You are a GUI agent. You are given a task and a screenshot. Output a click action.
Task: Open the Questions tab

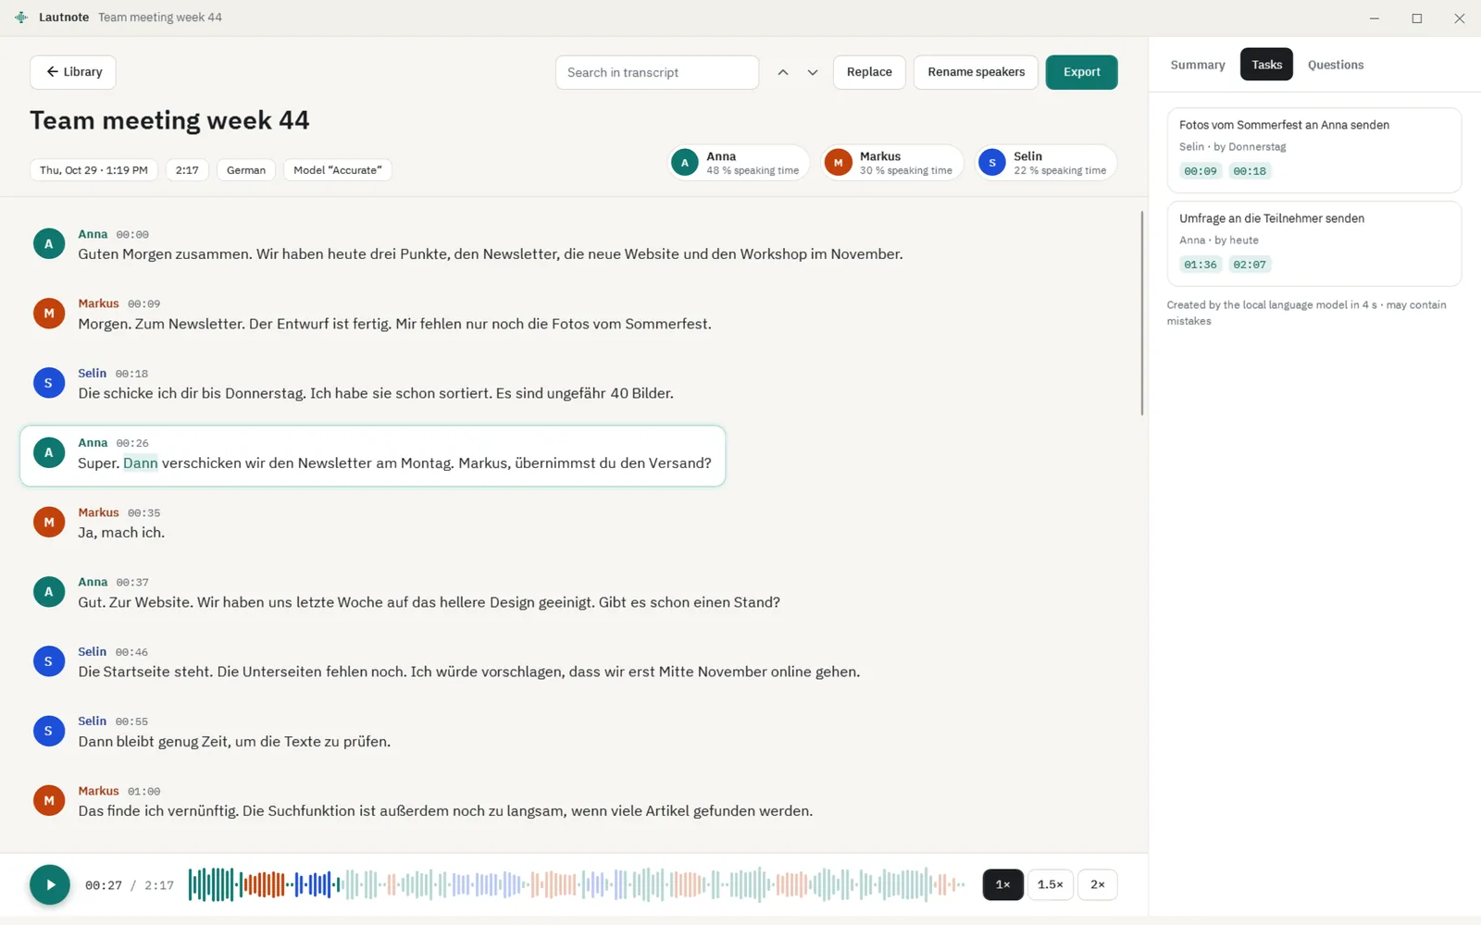point(1336,65)
